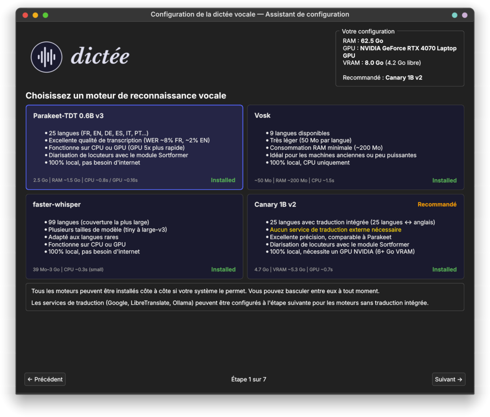Click '~50 Mo | RAM ~200 Mo | CPU ~1.5s' spec line
Image resolution: width=490 pixels, height=417 pixels.
click(x=294, y=180)
